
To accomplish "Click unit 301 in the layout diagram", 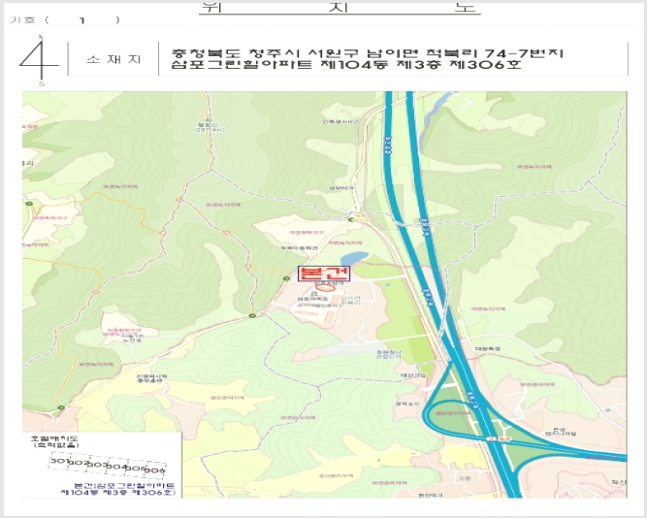I will pyautogui.click(x=59, y=460).
